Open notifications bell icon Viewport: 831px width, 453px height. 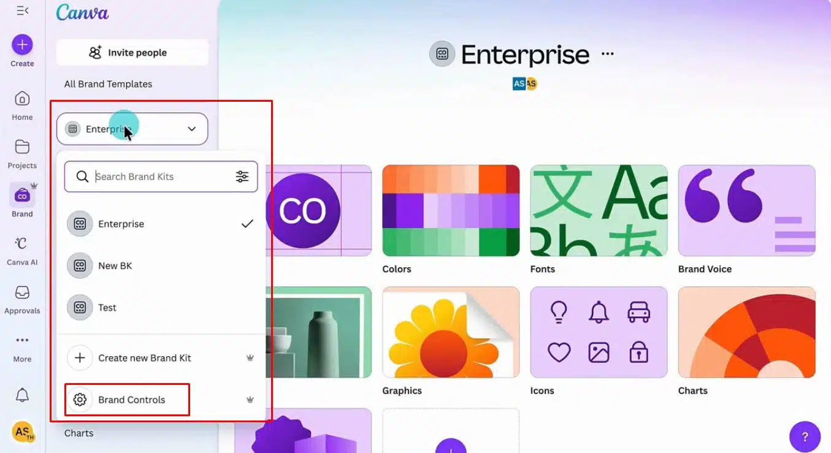(22, 395)
